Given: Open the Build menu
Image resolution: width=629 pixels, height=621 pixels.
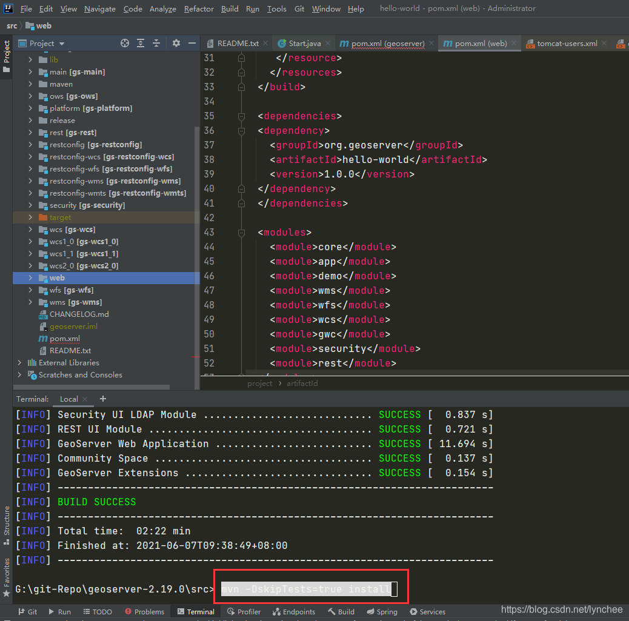Looking at the screenshot, I should click(x=230, y=9).
